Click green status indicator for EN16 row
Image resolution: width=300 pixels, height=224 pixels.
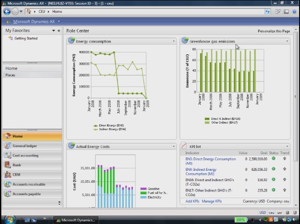[273, 179]
